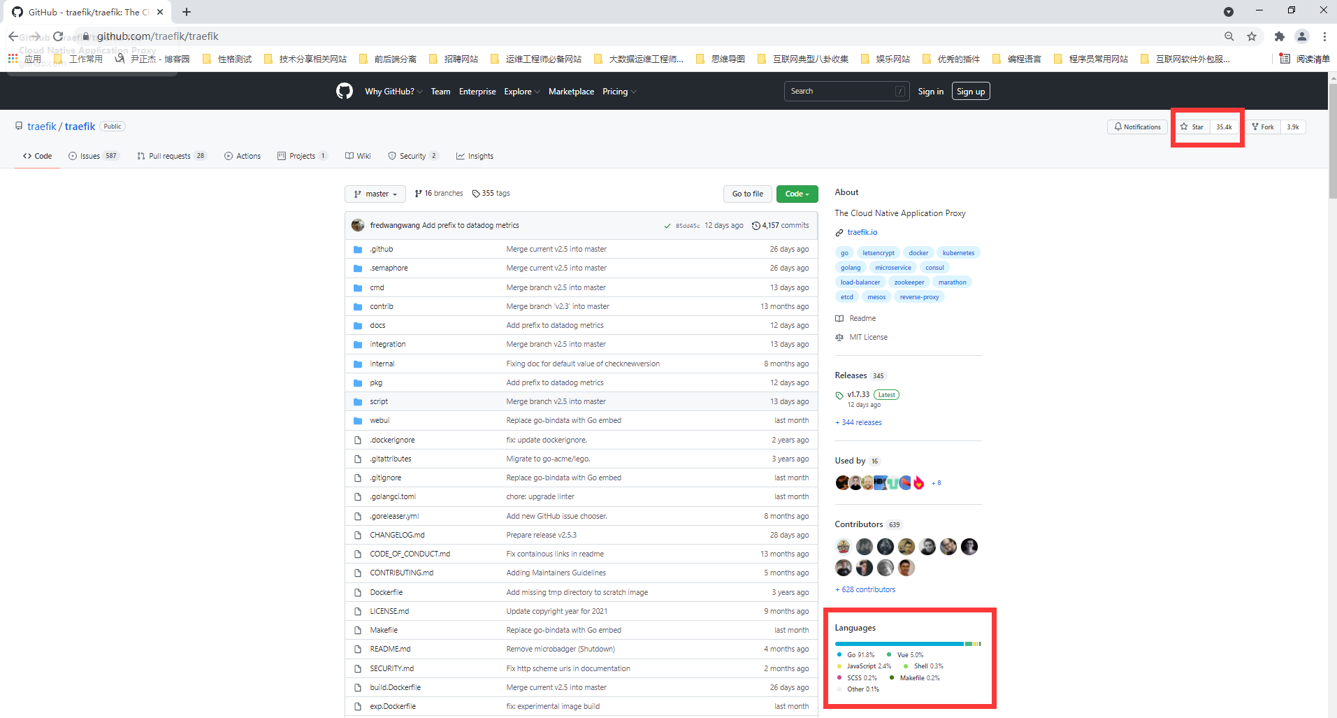
Task: Open the Notifications bell button
Action: click(x=1137, y=127)
